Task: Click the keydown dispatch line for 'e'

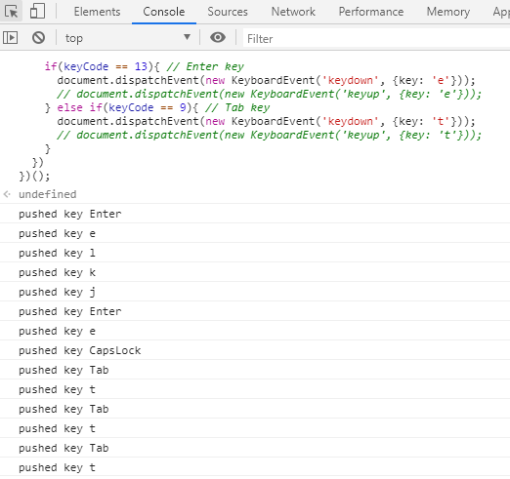Action: click(267, 80)
